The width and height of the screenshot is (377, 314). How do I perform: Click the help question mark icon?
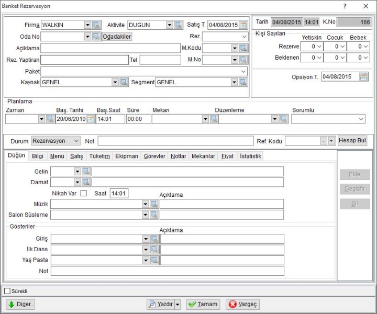coord(345,6)
